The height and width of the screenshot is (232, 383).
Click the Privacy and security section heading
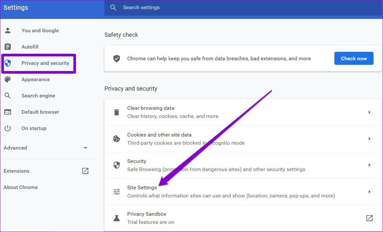[x=131, y=89]
